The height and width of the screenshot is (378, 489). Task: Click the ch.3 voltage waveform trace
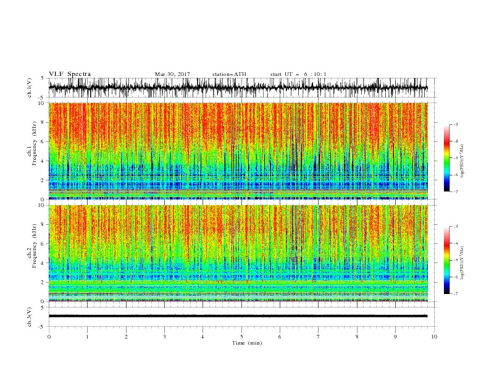click(x=238, y=316)
